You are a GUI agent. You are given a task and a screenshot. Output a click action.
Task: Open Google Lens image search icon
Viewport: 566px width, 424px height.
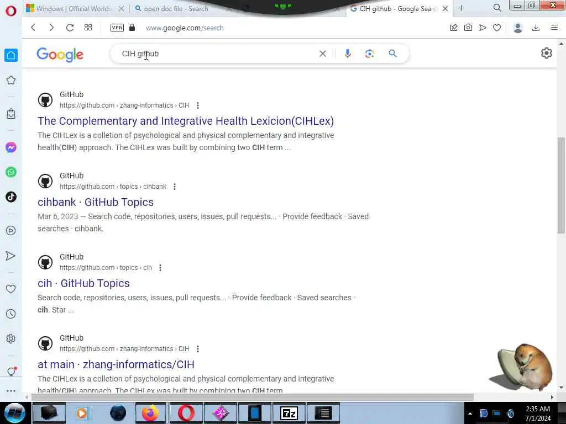click(x=369, y=54)
